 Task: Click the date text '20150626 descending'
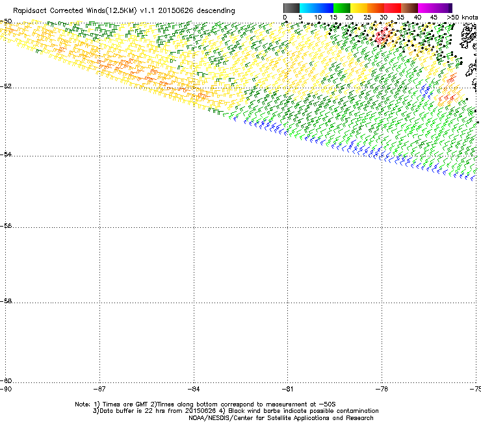[196, 11]
